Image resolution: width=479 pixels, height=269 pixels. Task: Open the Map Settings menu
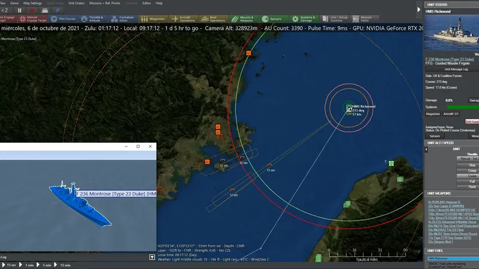click(x=32, y=3)
